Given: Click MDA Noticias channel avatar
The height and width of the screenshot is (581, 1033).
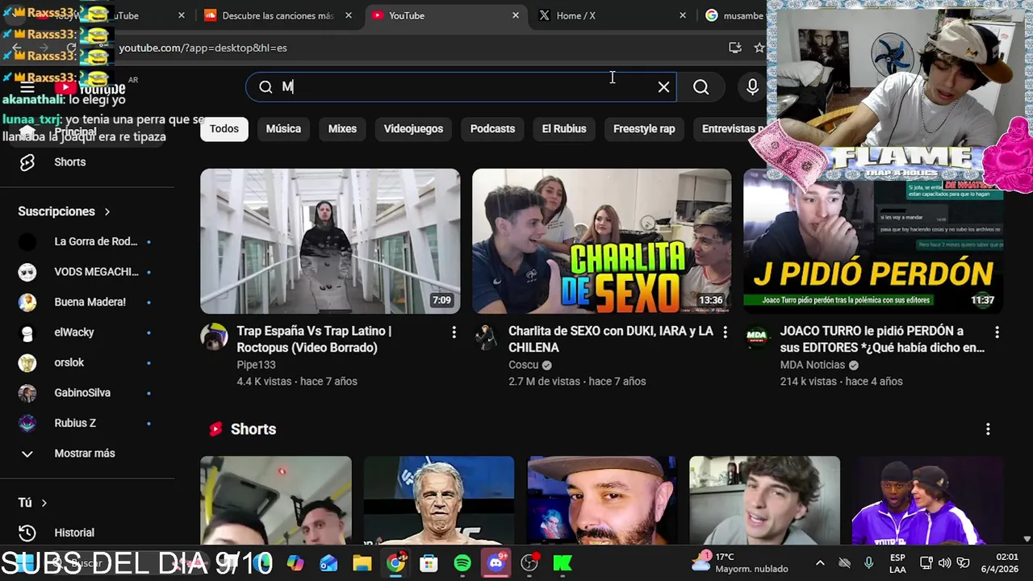Looking at the screenshot, I should (757, 336).
